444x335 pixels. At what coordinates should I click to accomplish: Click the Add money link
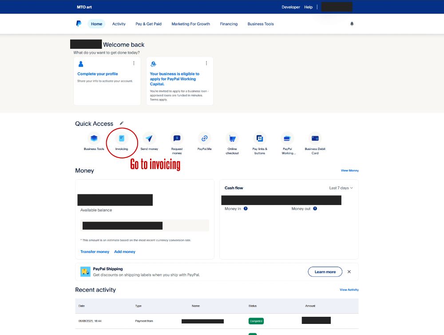pos(125,252)
